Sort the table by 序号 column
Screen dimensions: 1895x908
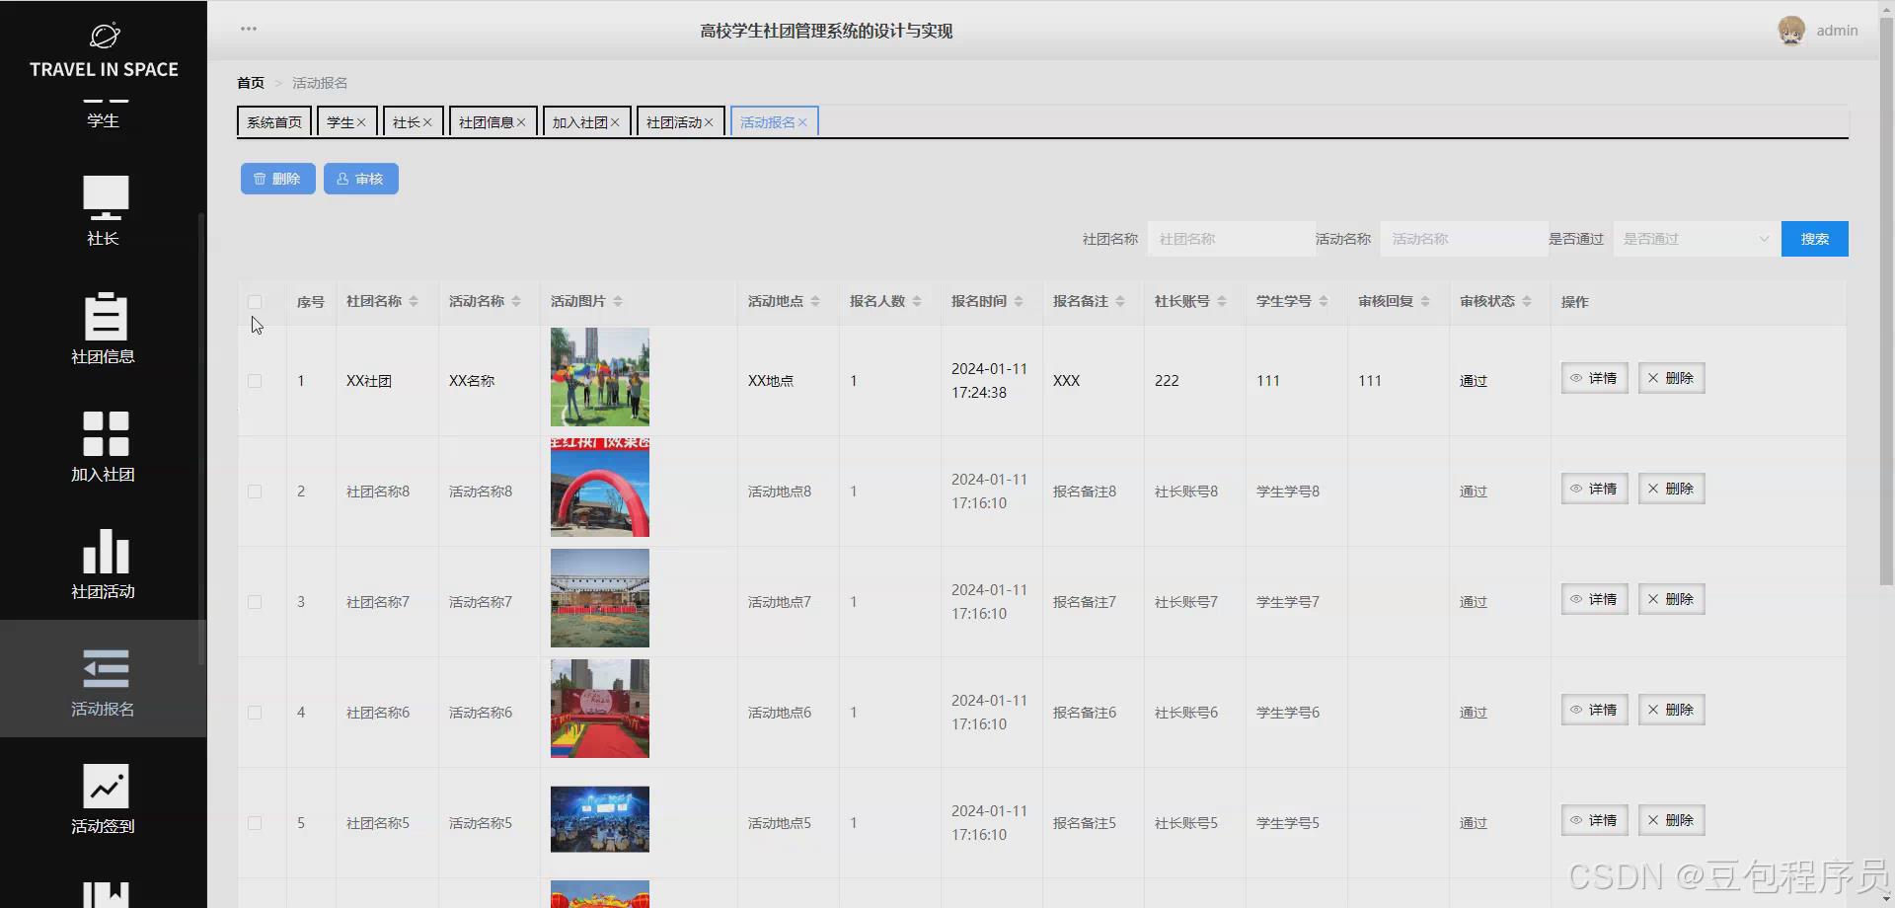pos(310,301)
